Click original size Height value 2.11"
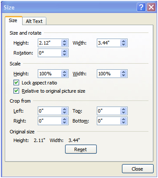This screenshot has width=158, height=178. click(x=39, y=140)
